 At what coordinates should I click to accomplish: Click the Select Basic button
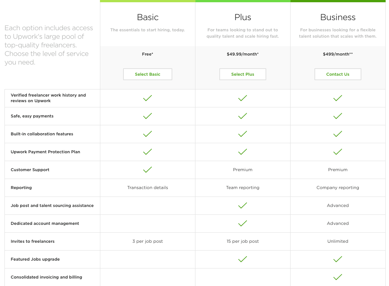tap(148, 74)
